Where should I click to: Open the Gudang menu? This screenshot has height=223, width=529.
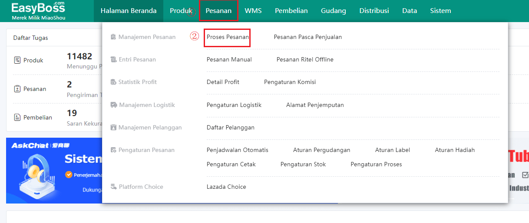click(334, 11)
